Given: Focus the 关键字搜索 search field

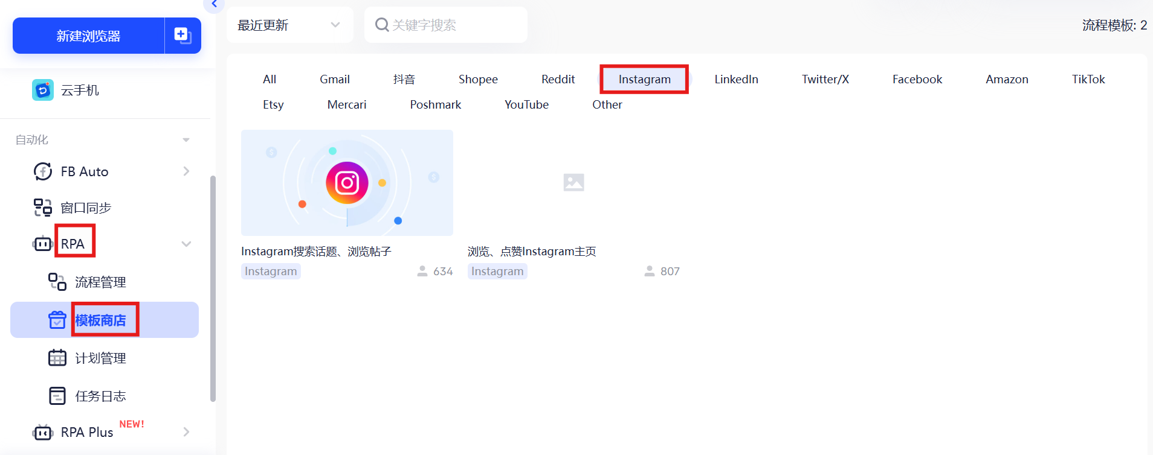Looking at the screenshot, I should tap(446, 25).
